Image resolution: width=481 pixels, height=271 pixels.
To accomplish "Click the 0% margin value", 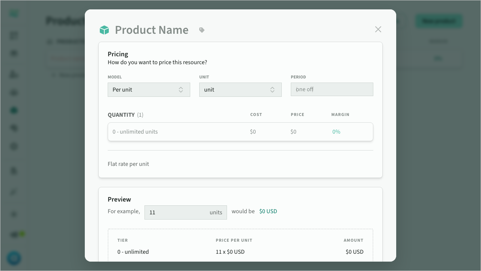I will [x=336, y=132].
